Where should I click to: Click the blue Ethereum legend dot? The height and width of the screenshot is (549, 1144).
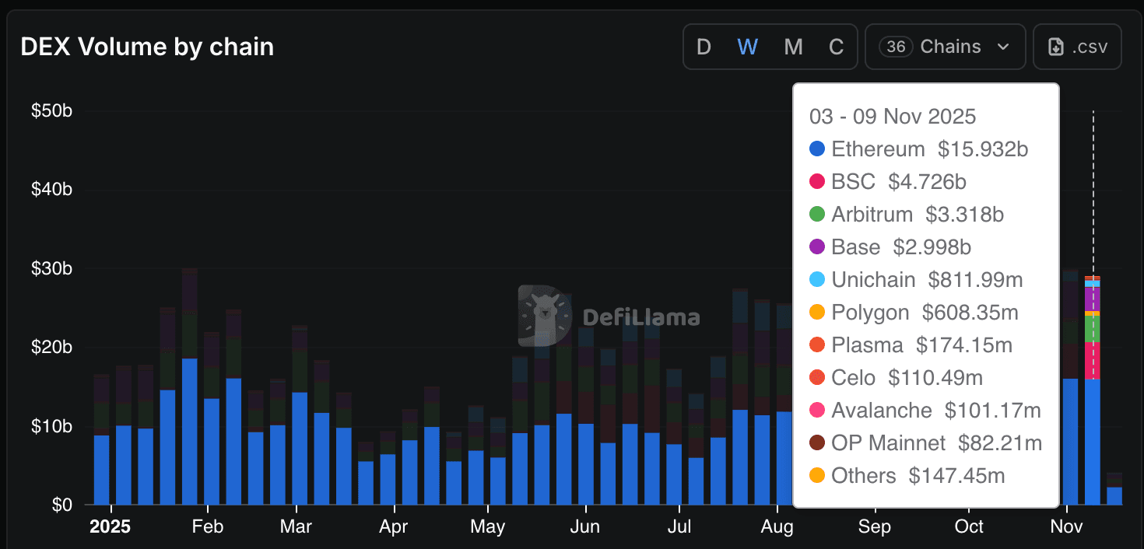click(817, 149)
